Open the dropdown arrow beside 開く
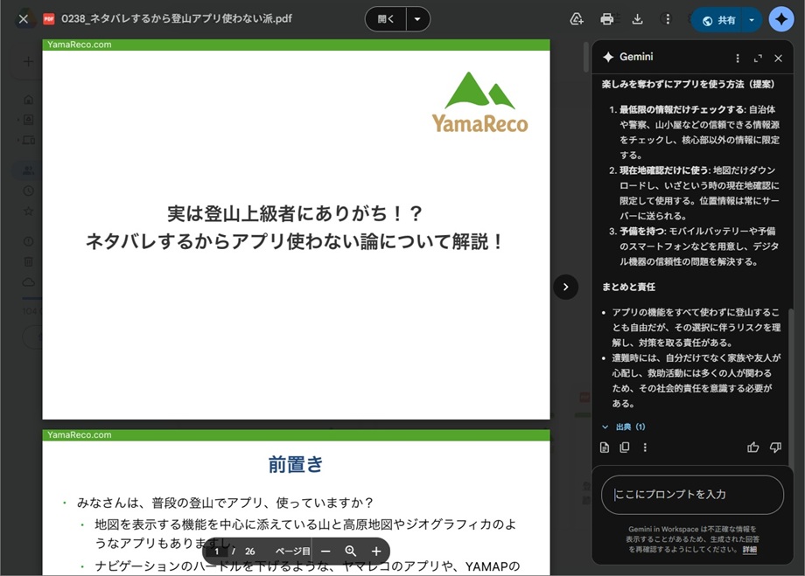Viewport: 805px width, 576px height. (417, 19)
